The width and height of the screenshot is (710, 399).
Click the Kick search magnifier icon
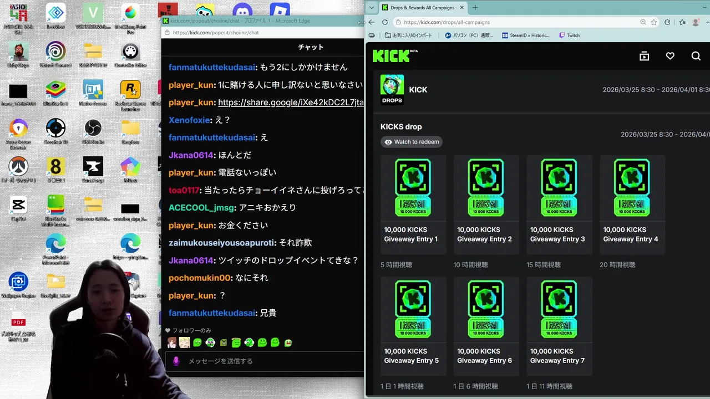click(x=696, y=56)
